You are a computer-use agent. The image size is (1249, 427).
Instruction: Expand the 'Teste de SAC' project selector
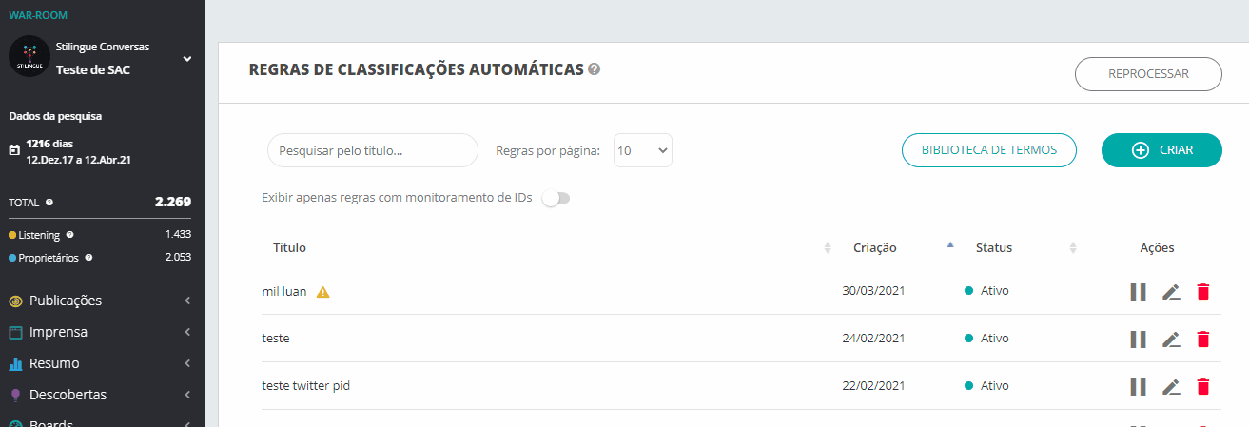[x=187, y=59]
